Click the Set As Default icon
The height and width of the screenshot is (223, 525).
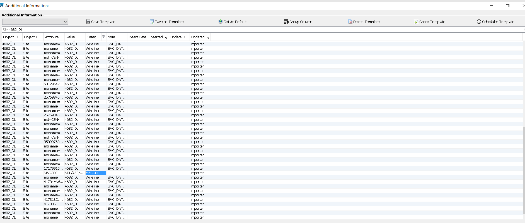[221, 22]
